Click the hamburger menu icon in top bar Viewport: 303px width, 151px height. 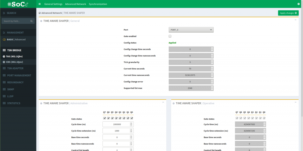click(x=40, y=4)
